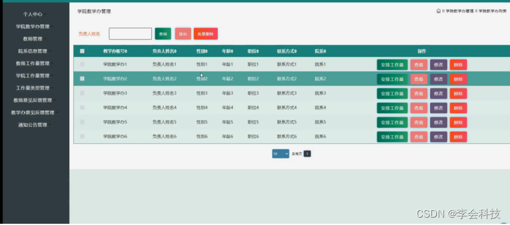Sort by 年龄 column arrows

click(x=232, y=52)
